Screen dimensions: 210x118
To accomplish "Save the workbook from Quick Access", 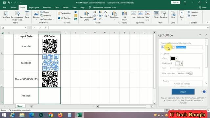I will 4,3.
